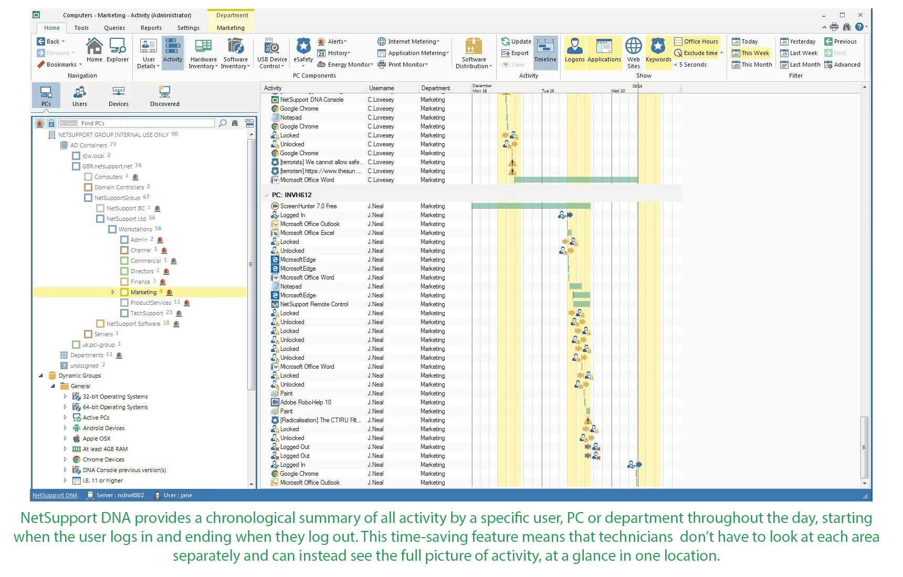Switch to the Queries ribbon tab
The height and width of the screenshot is (577, 903).
click(x=114, y=28)
